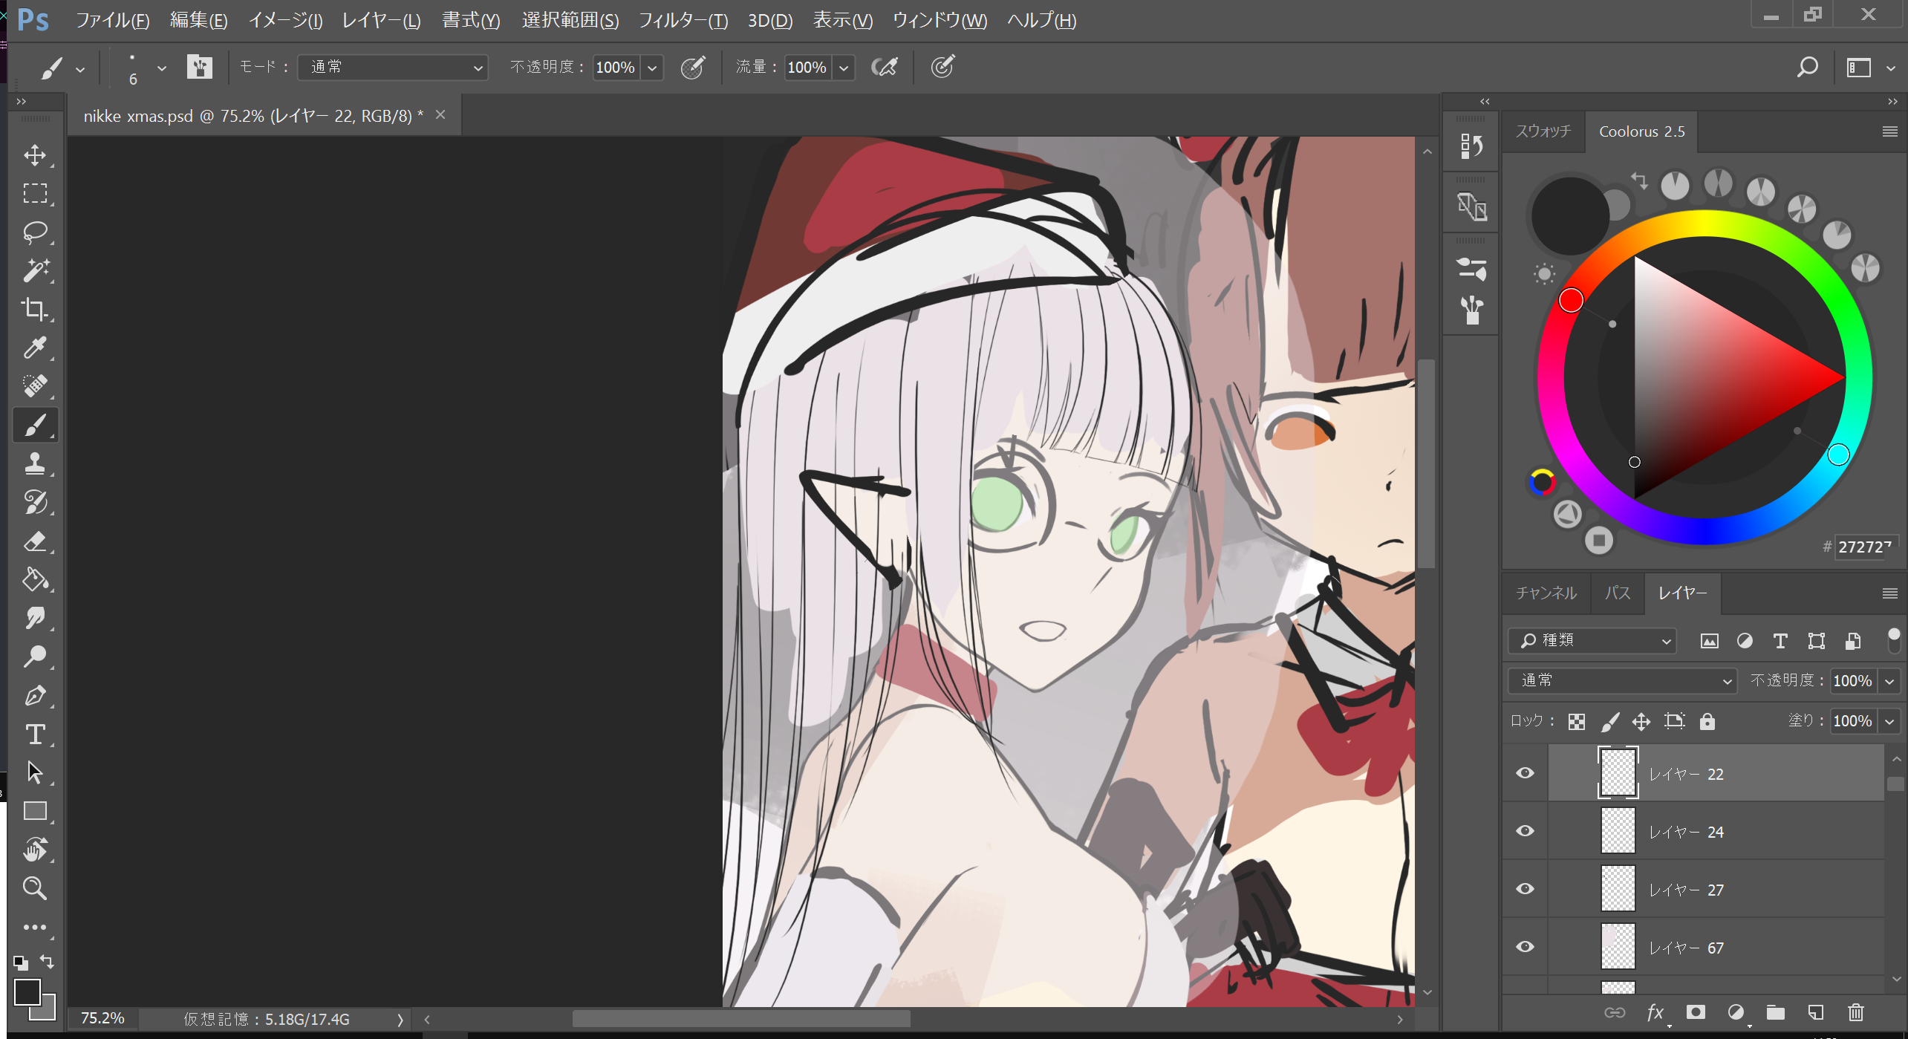
Task: Switch to the チャンネル tab
Action: tap(1546, 593)
